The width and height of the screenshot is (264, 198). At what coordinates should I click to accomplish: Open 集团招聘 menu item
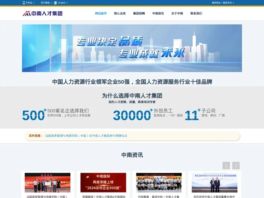tap(139, 13)
